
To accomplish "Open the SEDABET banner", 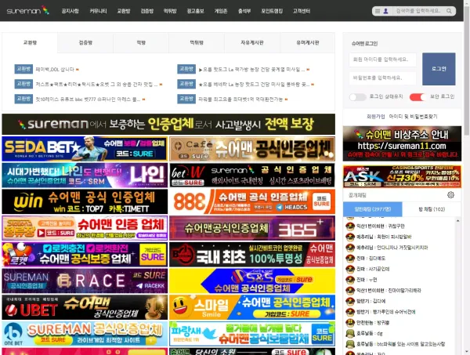I will point(85,149).
